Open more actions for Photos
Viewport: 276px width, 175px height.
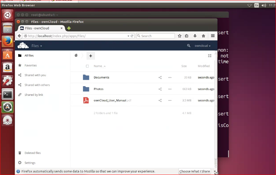(170, 89)
